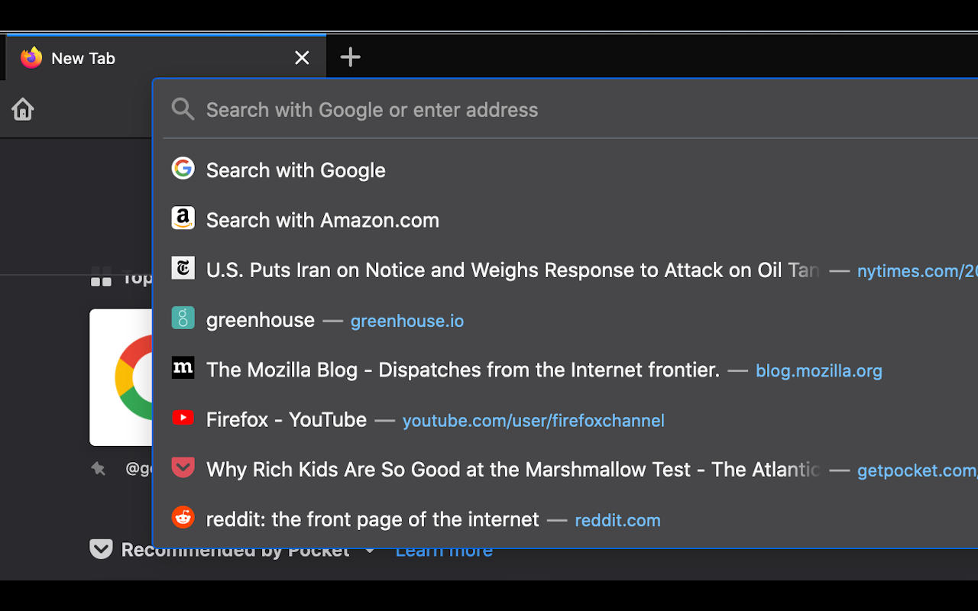Image resolution: width=978 pixels, height=611 pixels.
Task: Open the Home button
Action: (22, 109)
